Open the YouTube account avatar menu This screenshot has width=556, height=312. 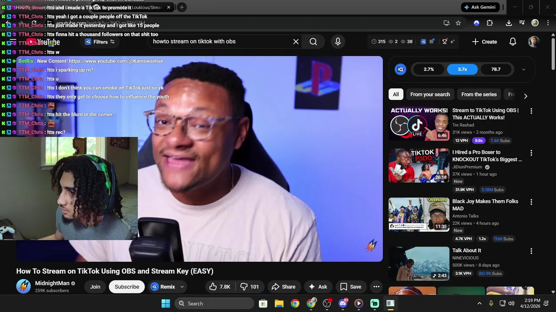533,42
